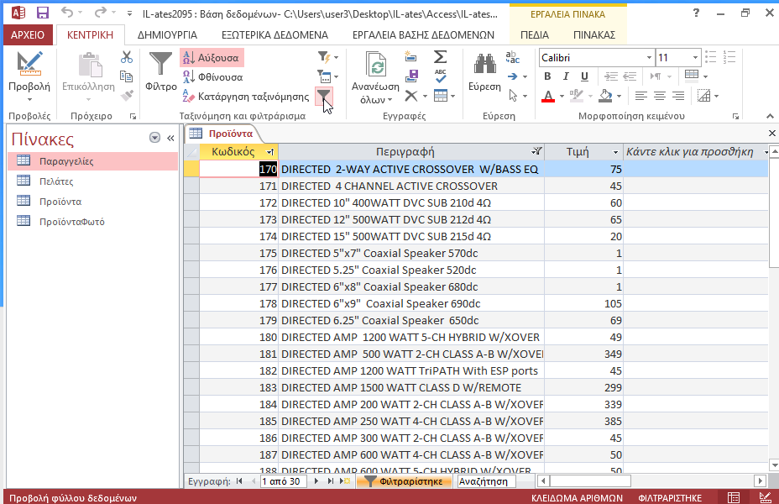Toggle Italic formatting
779x504 pixels.
[x=566, y=76]
